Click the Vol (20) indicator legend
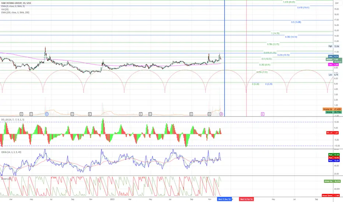Screen dimensions: 343x202 tap(5, 10)
